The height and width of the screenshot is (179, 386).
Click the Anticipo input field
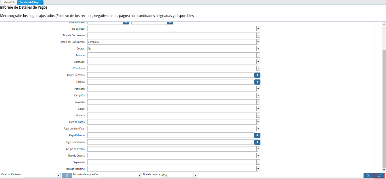click(172, 55)
